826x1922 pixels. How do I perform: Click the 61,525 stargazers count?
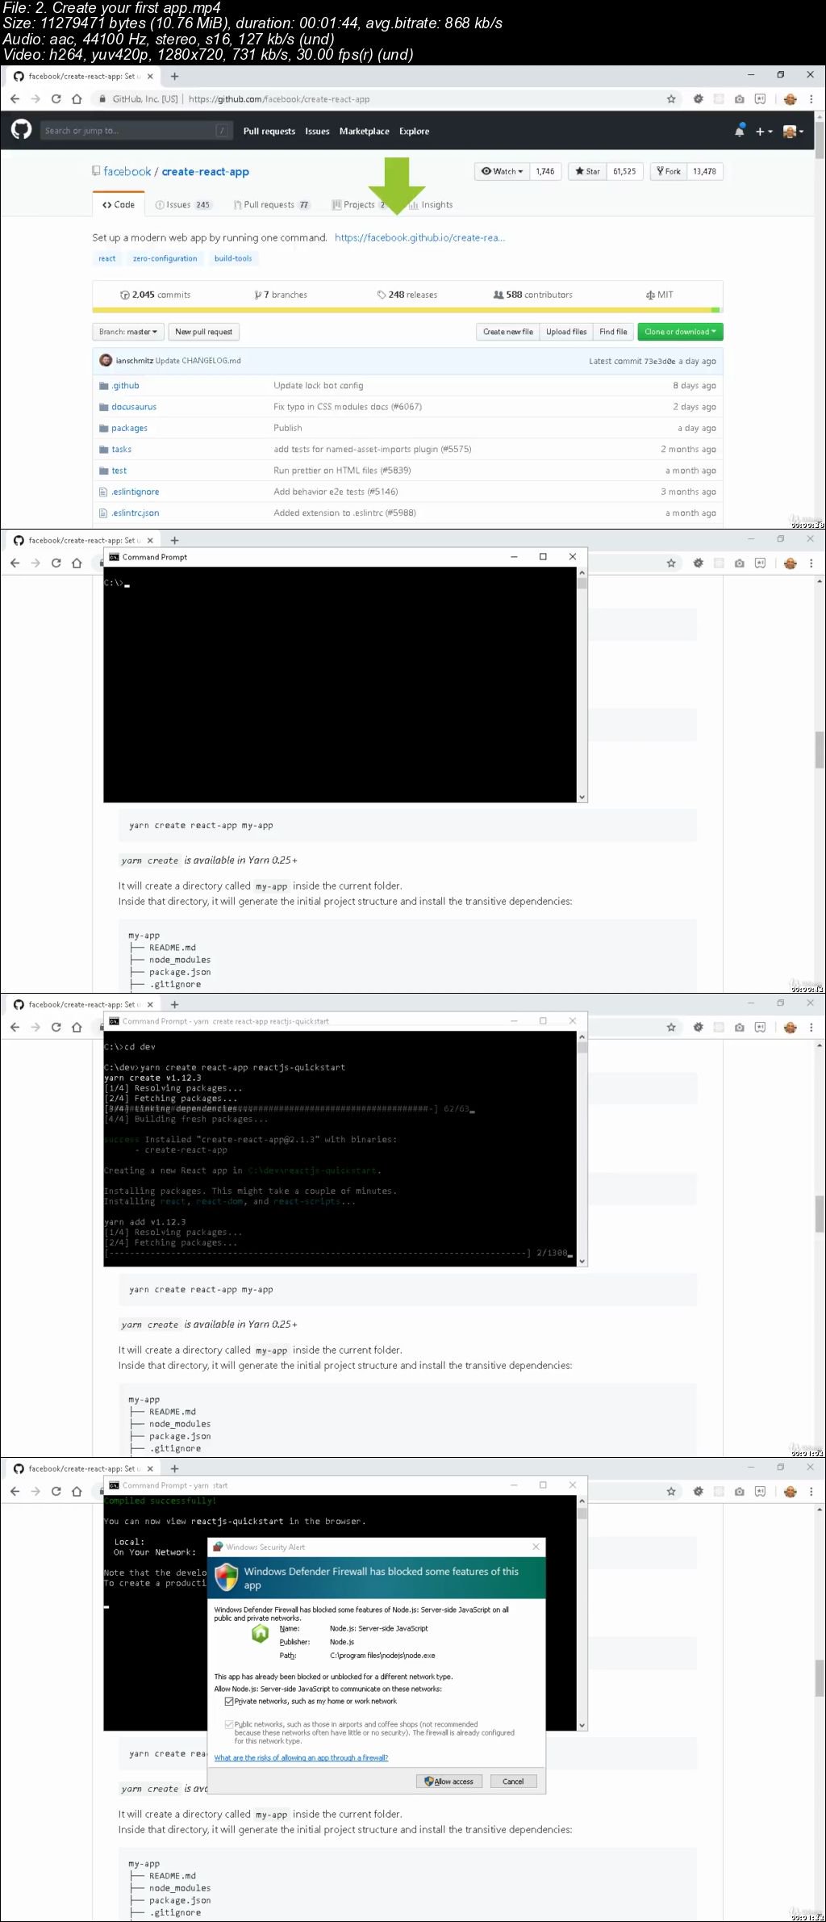pos(624,171)
